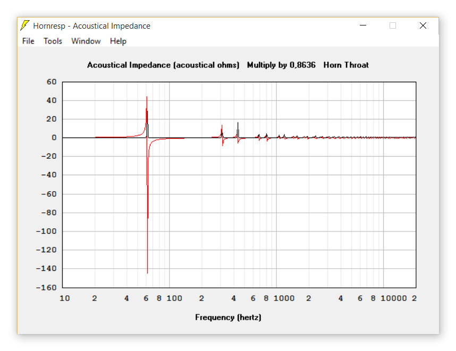The image size is (456, 351).
Task: Click the 'Frequency (hertz)' axis label
Action: pyautogui.click(x=229, y=318)
